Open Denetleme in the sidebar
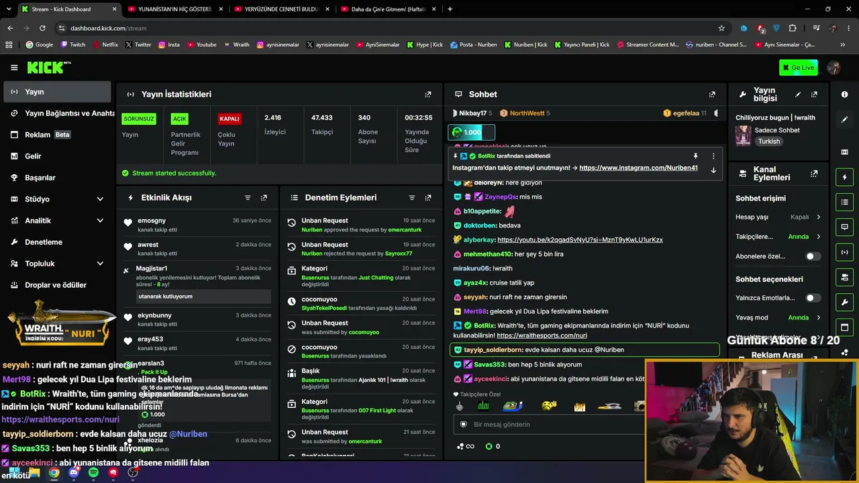Viewport: 859px width, 483px height. [56, 242]
